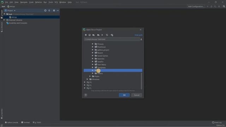Click the Project side tab

coord(2,14)
